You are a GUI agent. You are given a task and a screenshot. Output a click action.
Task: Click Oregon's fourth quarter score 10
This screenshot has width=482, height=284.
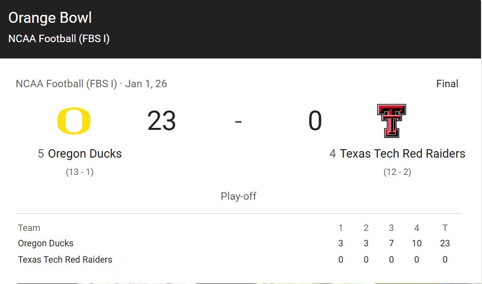(416, 243)
